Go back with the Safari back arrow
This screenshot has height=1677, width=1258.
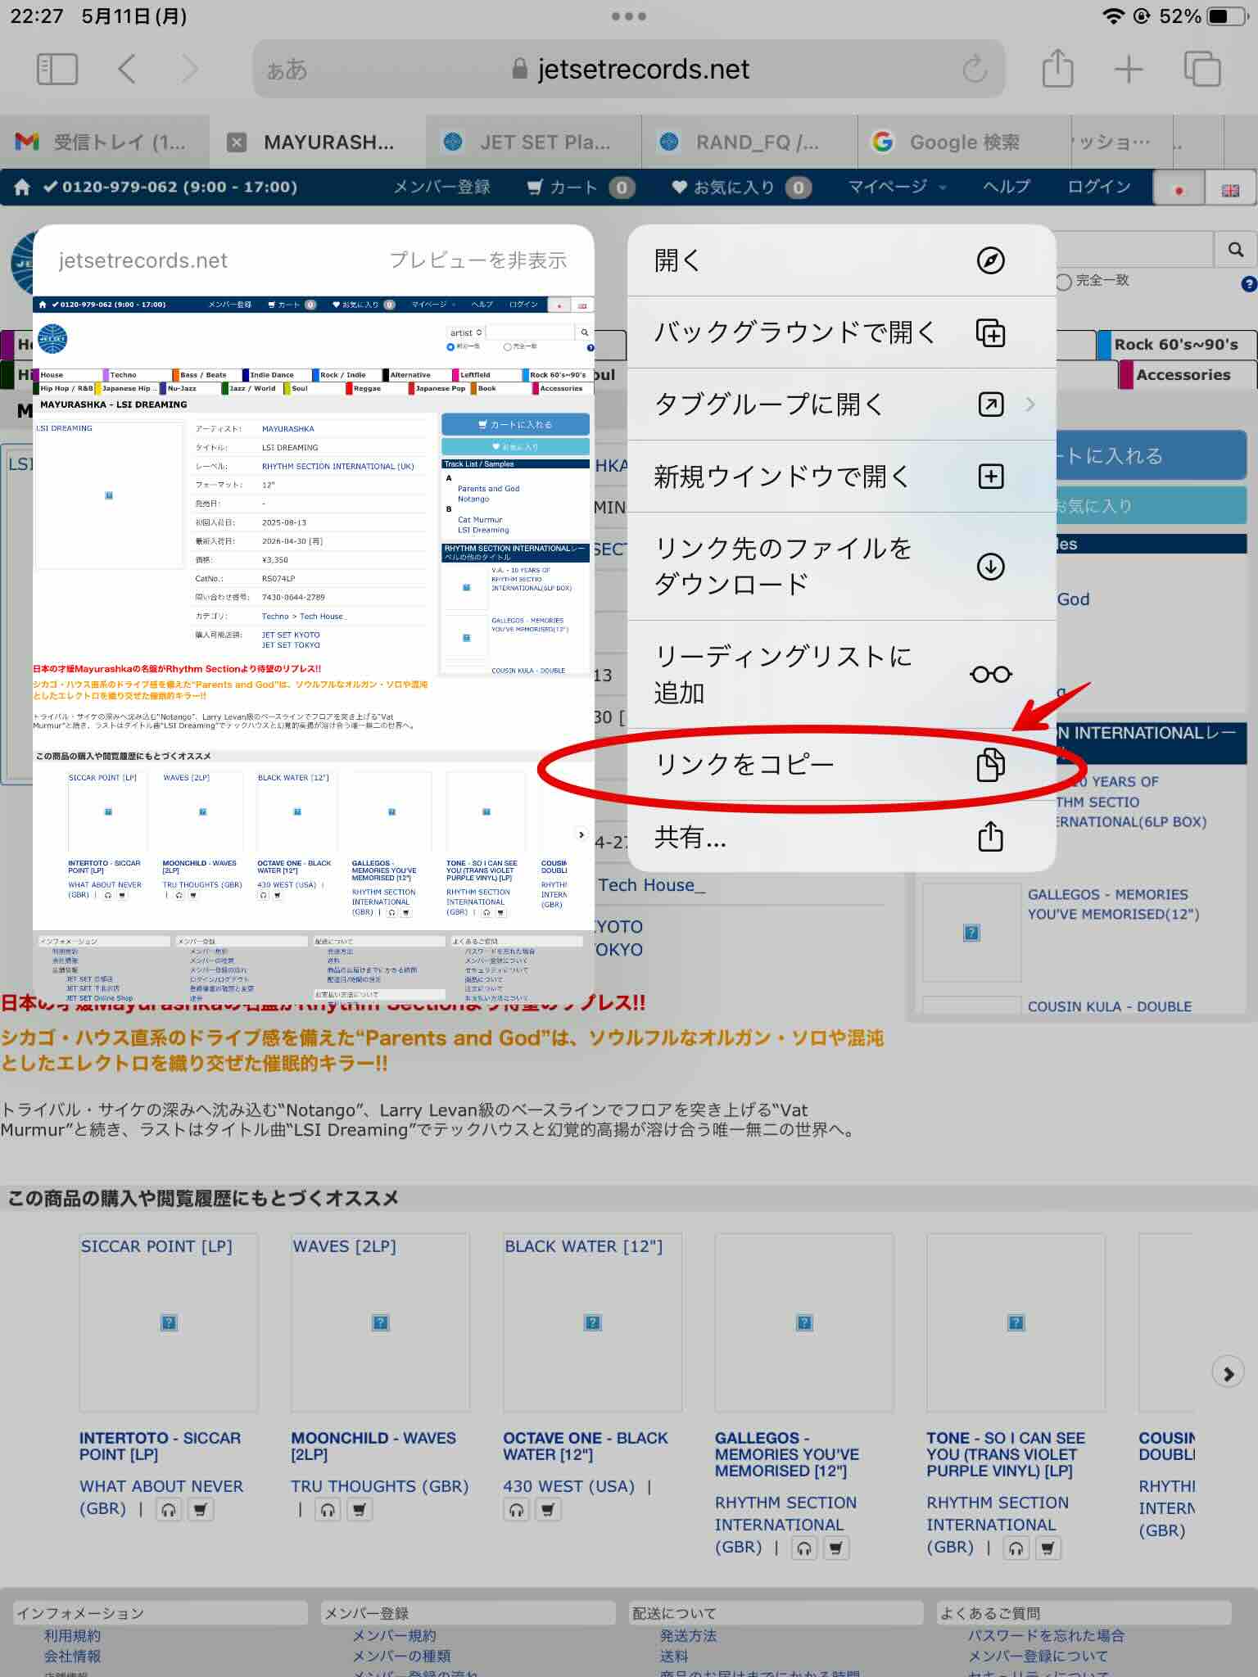[x=127, y=70]
